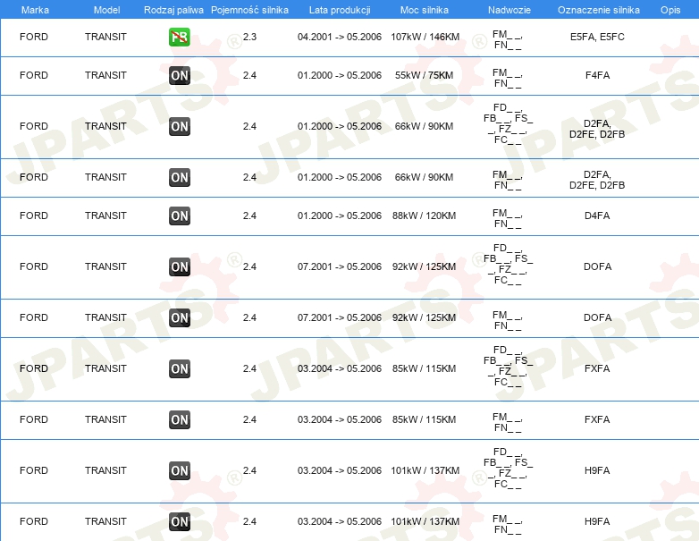This screenshot has height=541, width=699.
Task: Select the Opis column header
Action: 670,10
